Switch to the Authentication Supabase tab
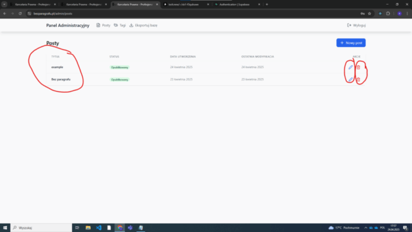Screen dimensions: 412x232 [236, 5]
